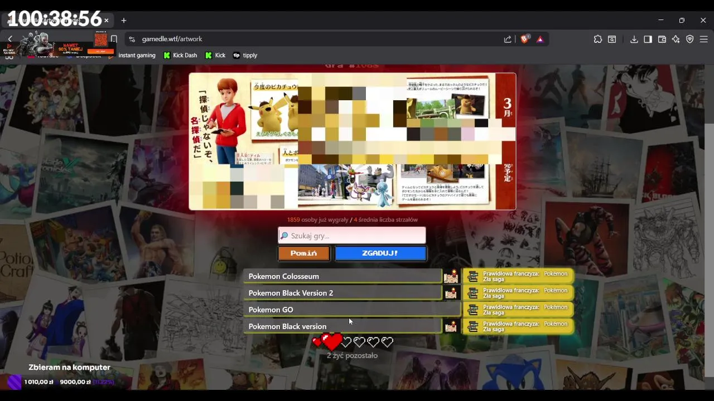Viewport: 714px width, 401px height.
Task: Click the franchise hint badge for Pokemon Black Version 2
Action: (518, 293)
